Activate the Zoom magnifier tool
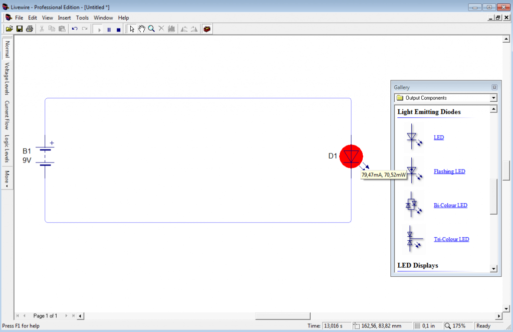Screen dimensions: 513x332 tap(151, 29)
